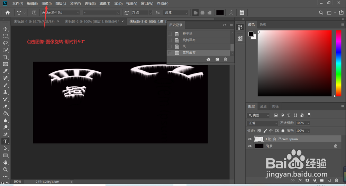Select the Path Selection tool
Screen dimensions: 346x186
pos(5,149)
